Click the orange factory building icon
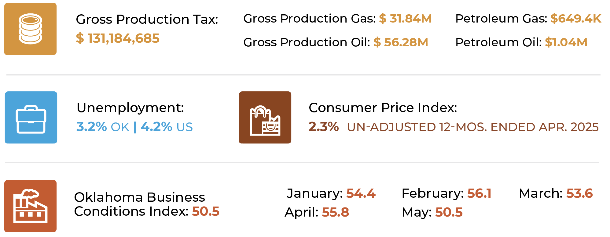The height and width of the screenshot is (237, 610). coord(30,206)
